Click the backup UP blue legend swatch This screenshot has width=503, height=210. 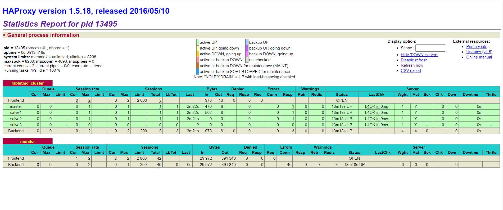pyautogui.click(x=247, y=42)
